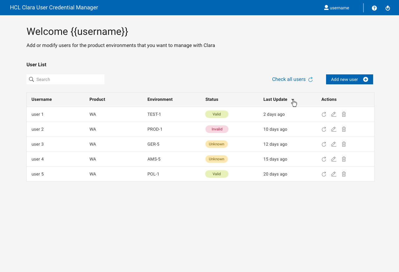This screenshot has width=399, height=272.
Task: Click the Environment column header
Action: tap(160, 99)
